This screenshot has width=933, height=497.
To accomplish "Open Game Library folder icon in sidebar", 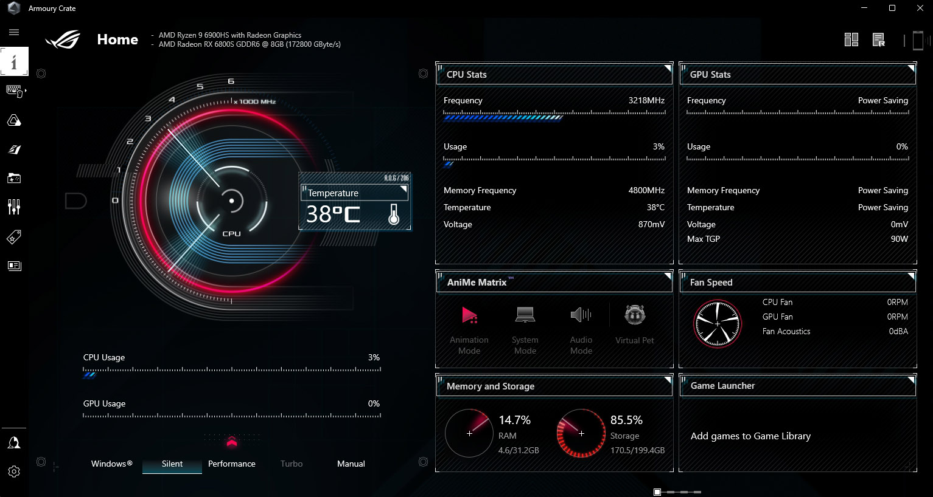I will pyautogui.click(x=14, y=178).
